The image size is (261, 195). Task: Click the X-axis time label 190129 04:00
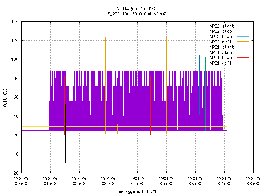pos(137,181)
